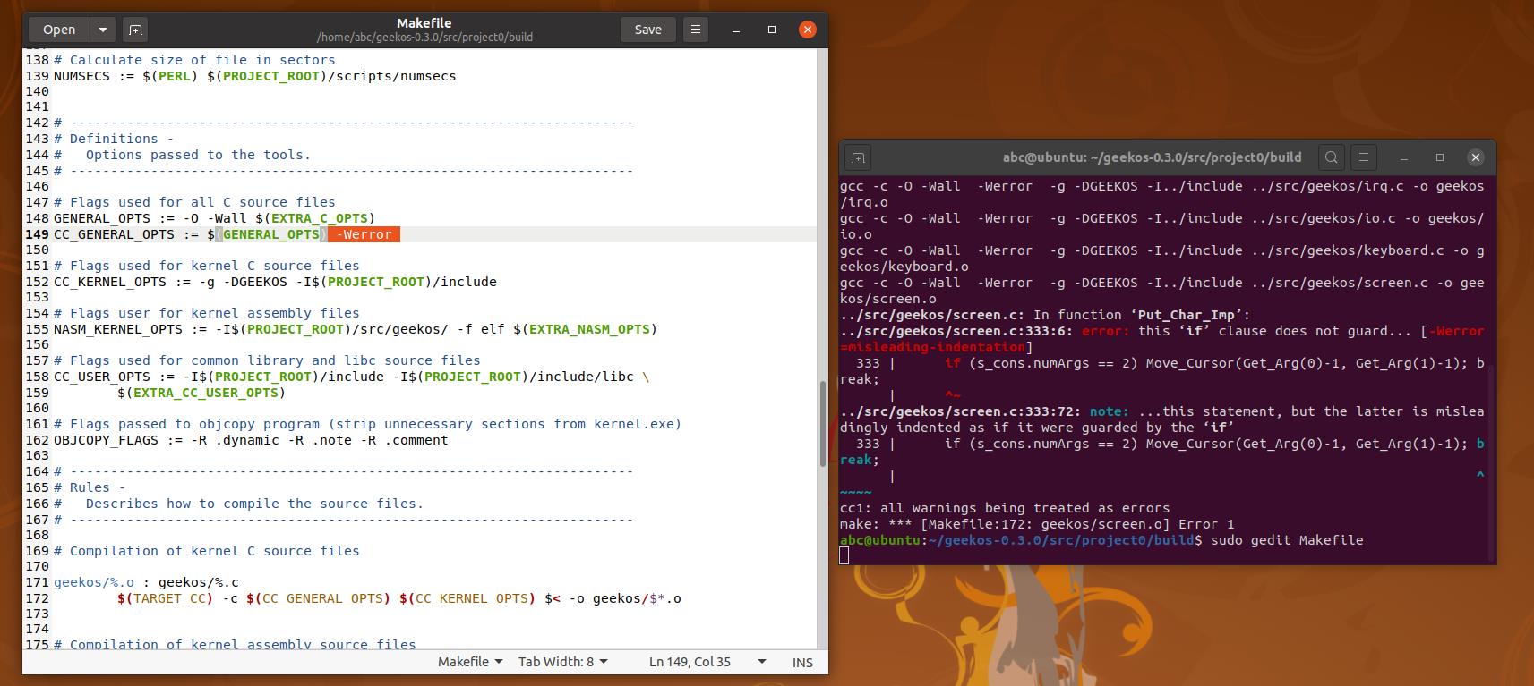Minimize the terminal window
Image resolution: width=1534 pixels, height=686 pixels.
(1404, 157)
